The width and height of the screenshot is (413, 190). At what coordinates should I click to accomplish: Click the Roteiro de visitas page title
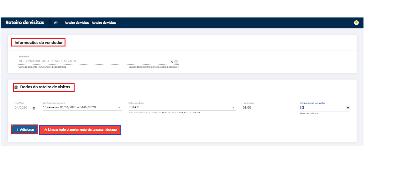click(25, 22)
